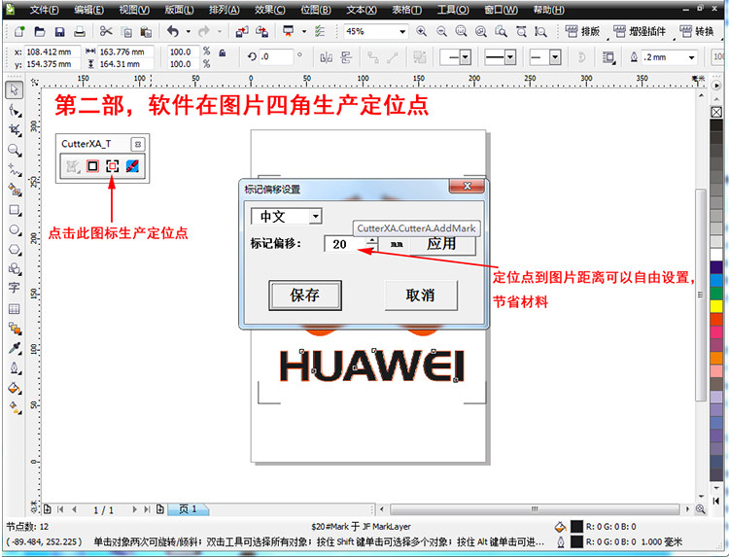Click the object width 163.776 mm field
The image size is (729, 557).
point(124,52)
